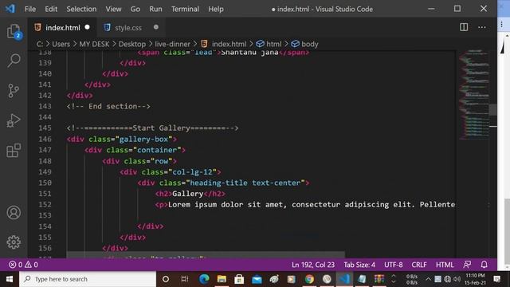Viewport: 510px width, 287px height.
Task: Open the Go menu
Action: click(135, 9)
